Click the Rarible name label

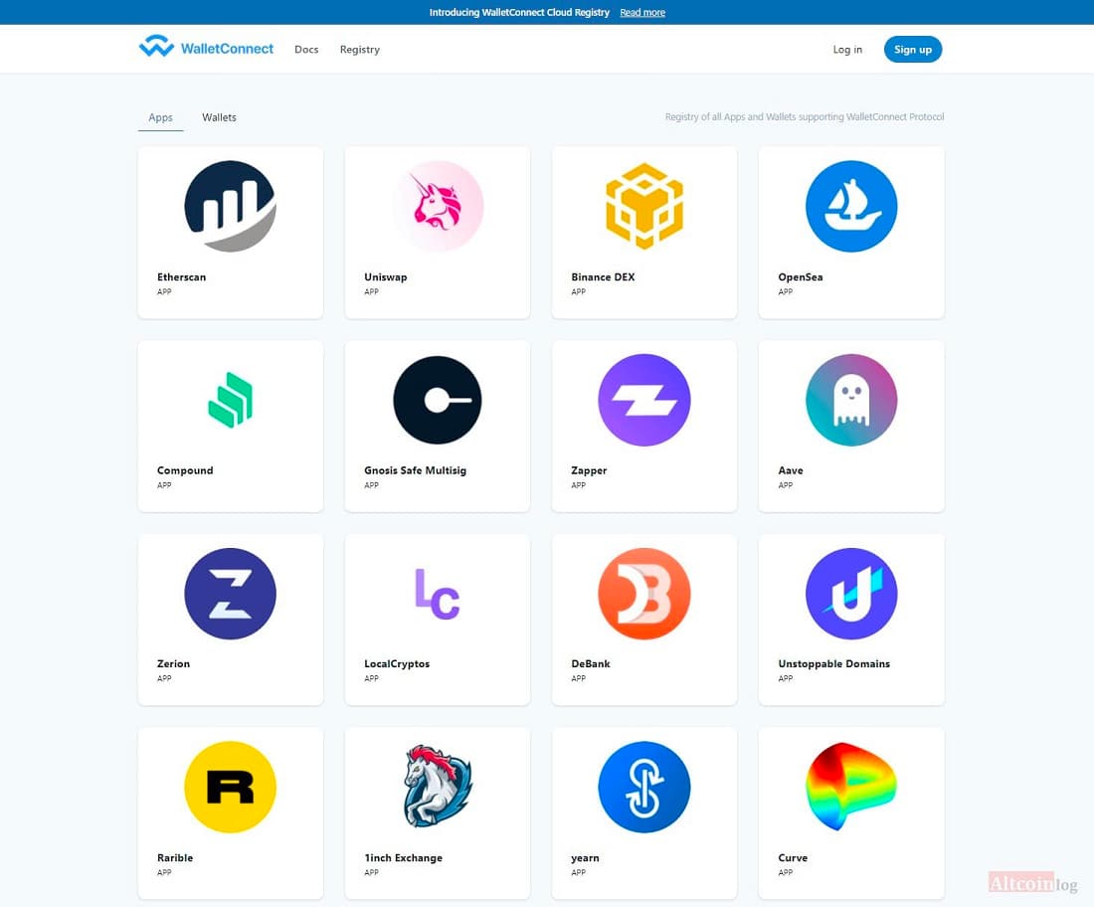pos(175,857)
